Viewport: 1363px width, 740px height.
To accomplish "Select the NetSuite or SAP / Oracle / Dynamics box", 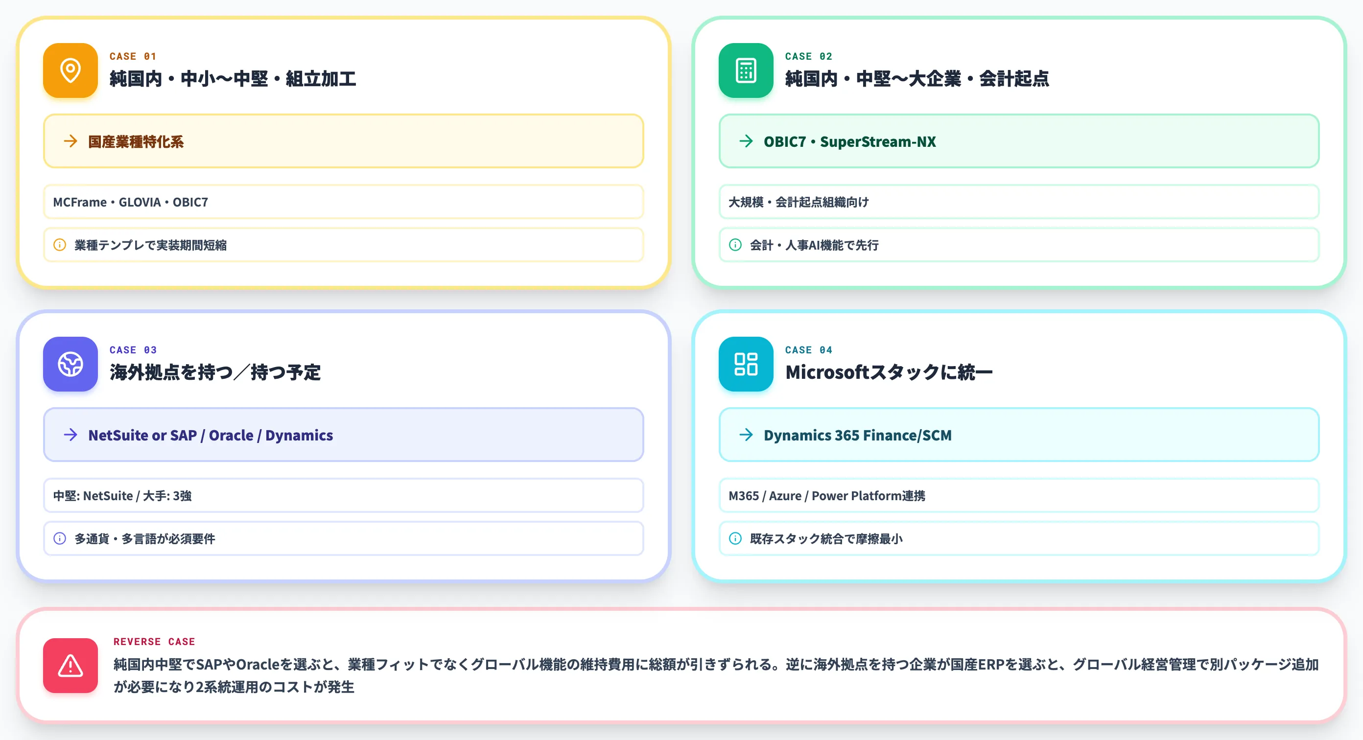I will [343, 435].
